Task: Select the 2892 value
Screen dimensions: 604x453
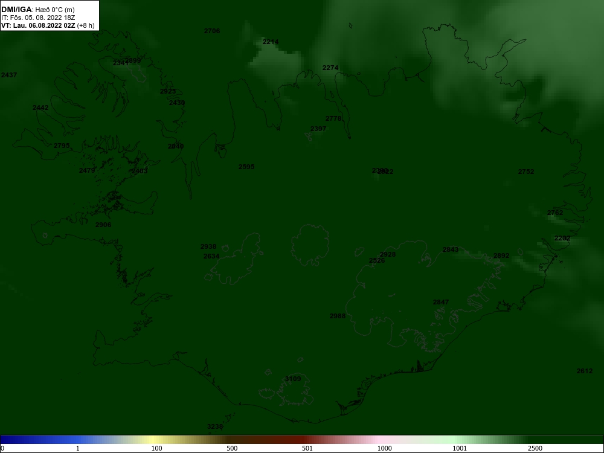Action: [501, 255]
